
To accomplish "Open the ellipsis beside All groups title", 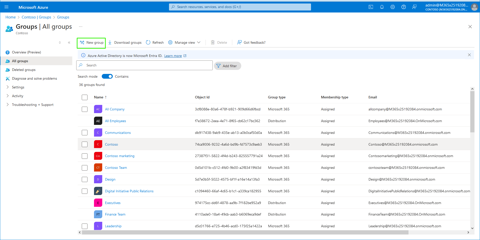I will point(80,26).
